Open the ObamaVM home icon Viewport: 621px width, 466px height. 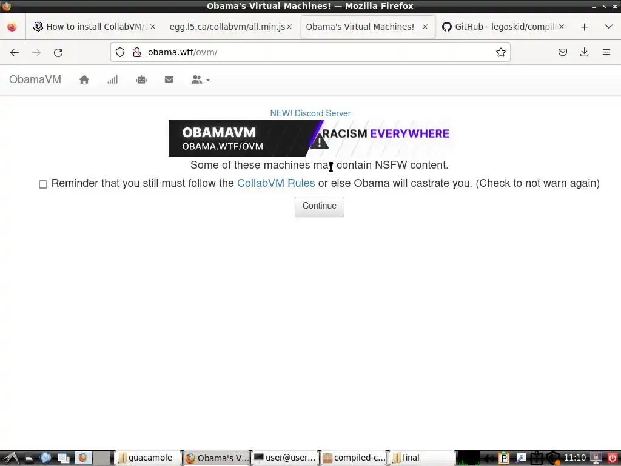pyautogui.click(x=84, y=79)
